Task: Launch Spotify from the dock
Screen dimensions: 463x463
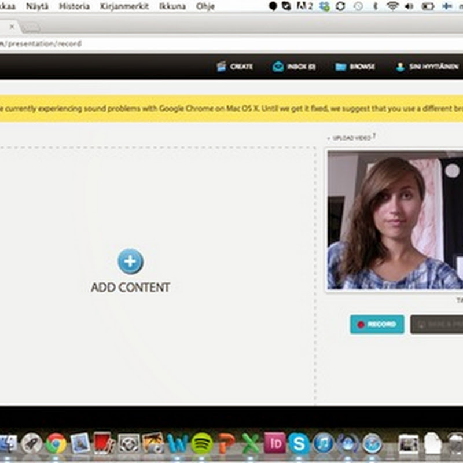Action: tap(201, 443)
